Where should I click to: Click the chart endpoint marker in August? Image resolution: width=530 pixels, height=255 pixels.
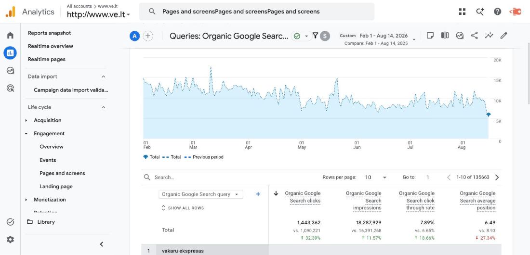point(489,115)
